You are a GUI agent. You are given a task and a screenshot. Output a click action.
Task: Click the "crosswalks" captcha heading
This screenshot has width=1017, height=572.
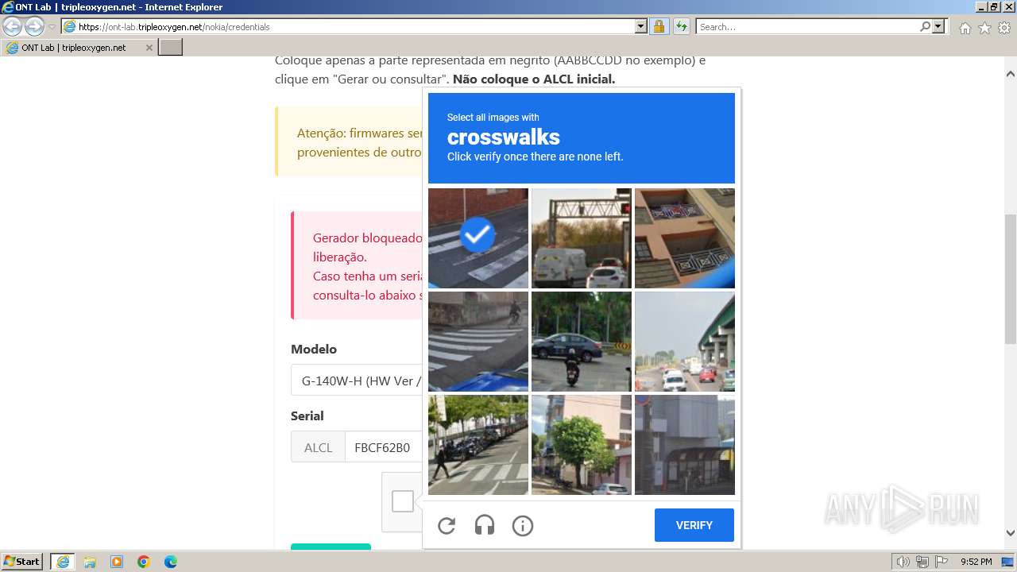(x=504, y=137)
